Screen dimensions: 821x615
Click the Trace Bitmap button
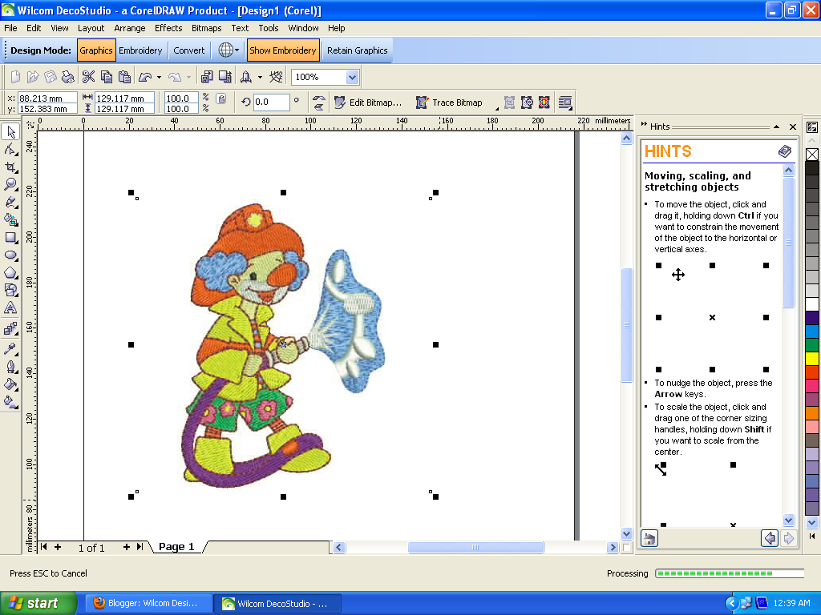click(x=449, y=102)
